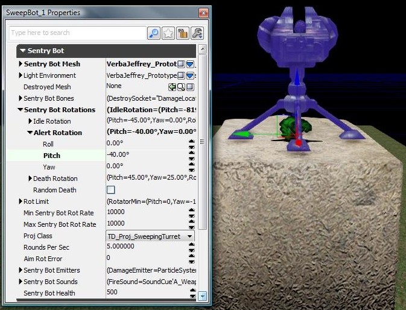The image size is (406, 310).
Task: Collapse the Sentry Bot category header
Action: click(x=22, y=51)
